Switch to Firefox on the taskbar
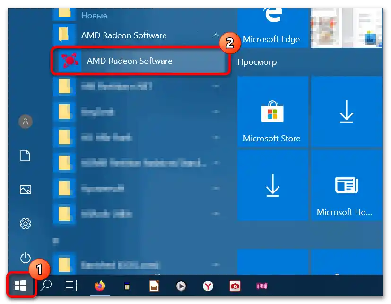Screen dimensions: 391x304 point(100,286)
